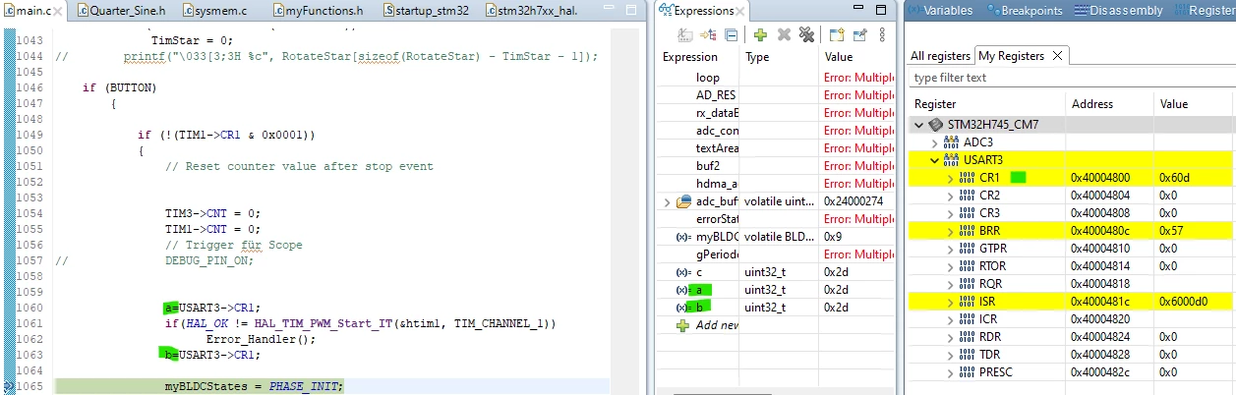Viewport: 1236px width, 395px height.
Task: Click the RDR register row
Action: [x=1070, y=337]
